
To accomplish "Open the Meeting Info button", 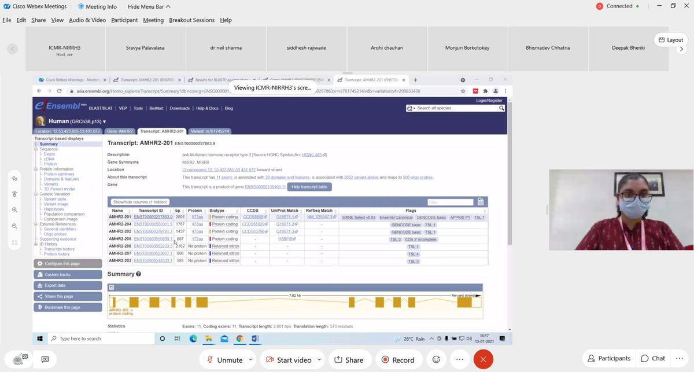I will [x=97, y=6].
